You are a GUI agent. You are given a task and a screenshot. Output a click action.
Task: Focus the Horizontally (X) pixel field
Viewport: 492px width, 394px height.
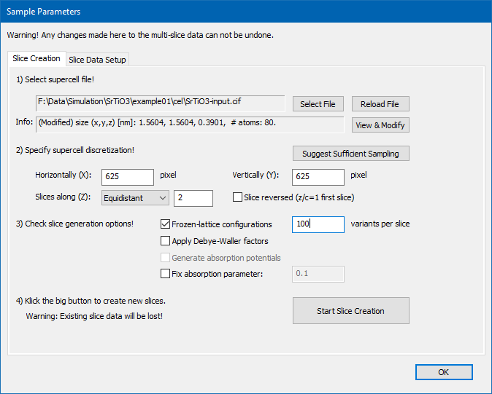tap(128, 177)
